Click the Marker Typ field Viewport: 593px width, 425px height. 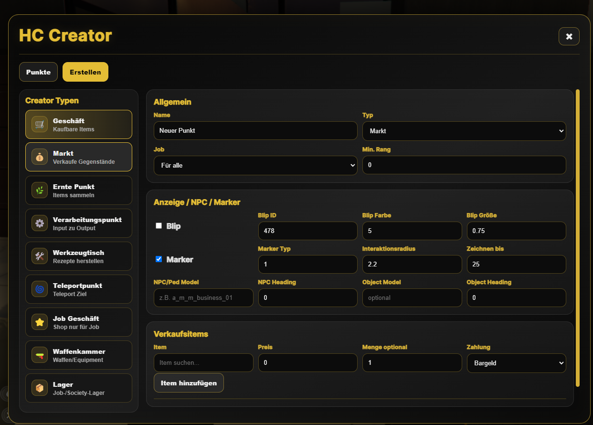pyautogui.click(x=307, y=265)
